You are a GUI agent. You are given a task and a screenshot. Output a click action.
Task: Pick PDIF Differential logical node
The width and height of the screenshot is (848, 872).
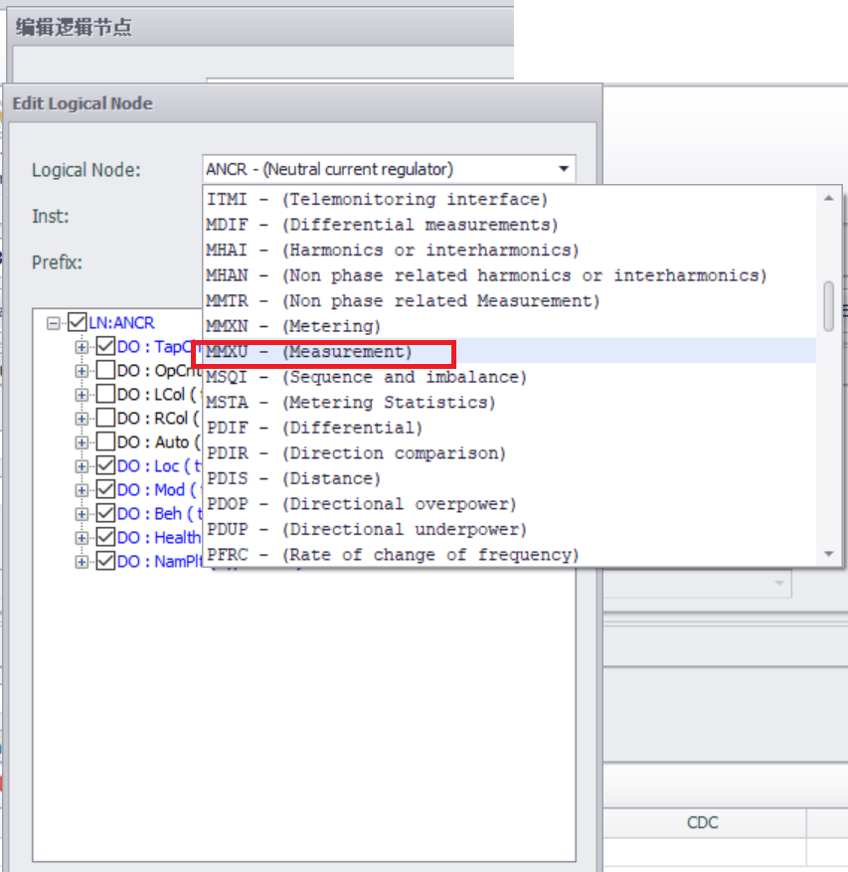tap(314, 428)
